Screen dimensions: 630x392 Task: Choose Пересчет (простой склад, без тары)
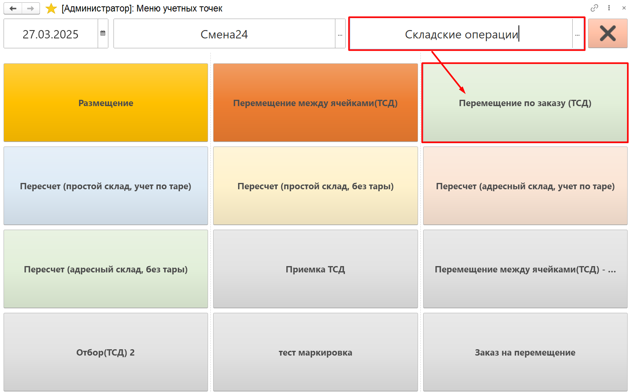pyautogui.click(x=315, y=186)
